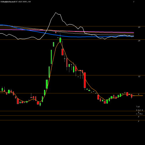Screen dimensions: 145x145
Task: Select the 23 price axis label
Action: pos(139,27)
